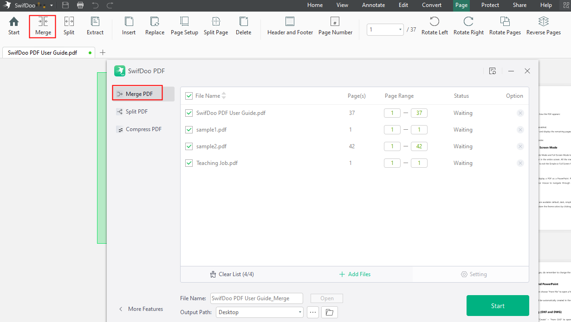571x322 pixels.
Task: Click the Redo arrow in the title bar
Action: point(110,5)
